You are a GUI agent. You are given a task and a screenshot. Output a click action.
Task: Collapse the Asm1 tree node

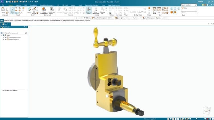[x=2, y=35]
